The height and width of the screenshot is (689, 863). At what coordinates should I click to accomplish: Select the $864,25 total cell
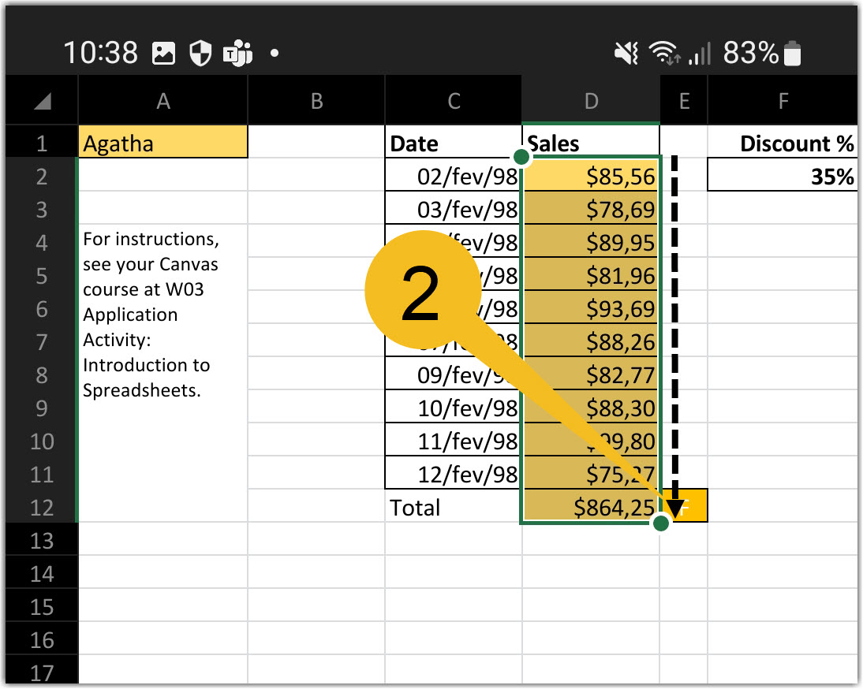tap(591, 506)
